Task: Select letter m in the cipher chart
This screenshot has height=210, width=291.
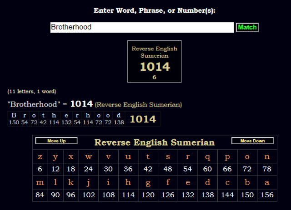Action: 40,183
